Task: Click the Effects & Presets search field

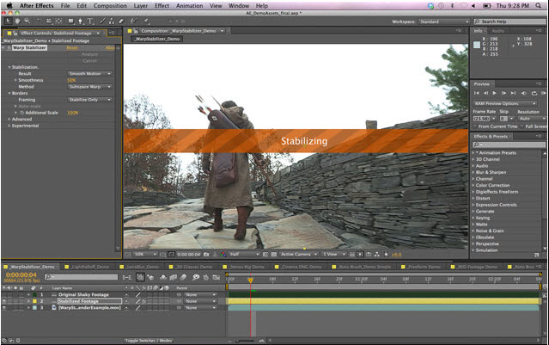Action: pyautogui.click(x=509, y=145)
